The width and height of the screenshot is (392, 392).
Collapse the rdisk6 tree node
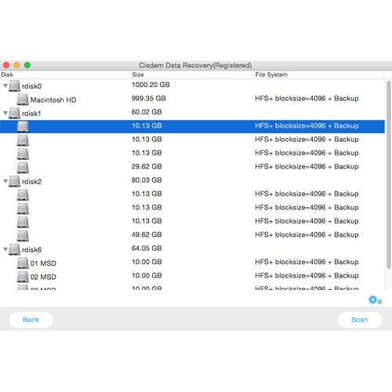pyautogui.click(x=5, y=249)
